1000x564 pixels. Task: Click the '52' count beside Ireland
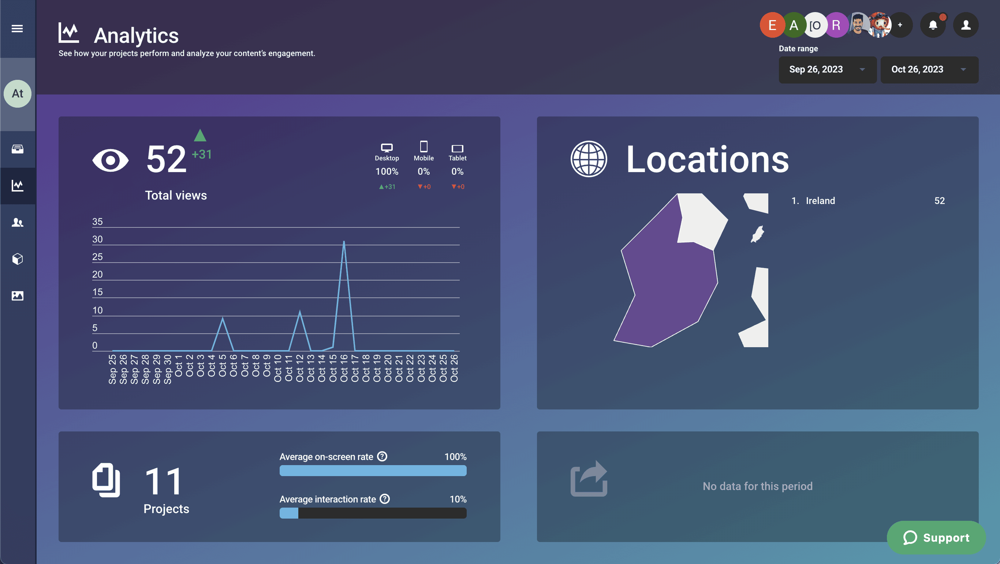[x=940, y=201]
